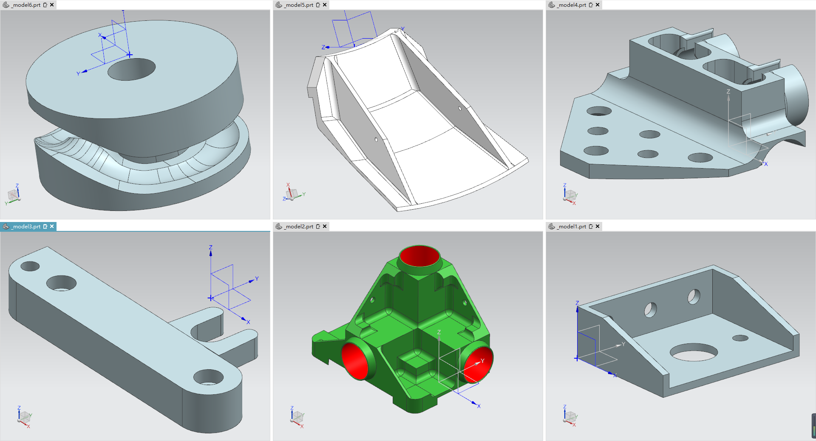Activate the _model2.prt tab

299,227
